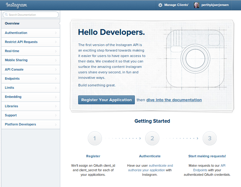Expand Limits via its chevron arrow

[x=56, y=88]
